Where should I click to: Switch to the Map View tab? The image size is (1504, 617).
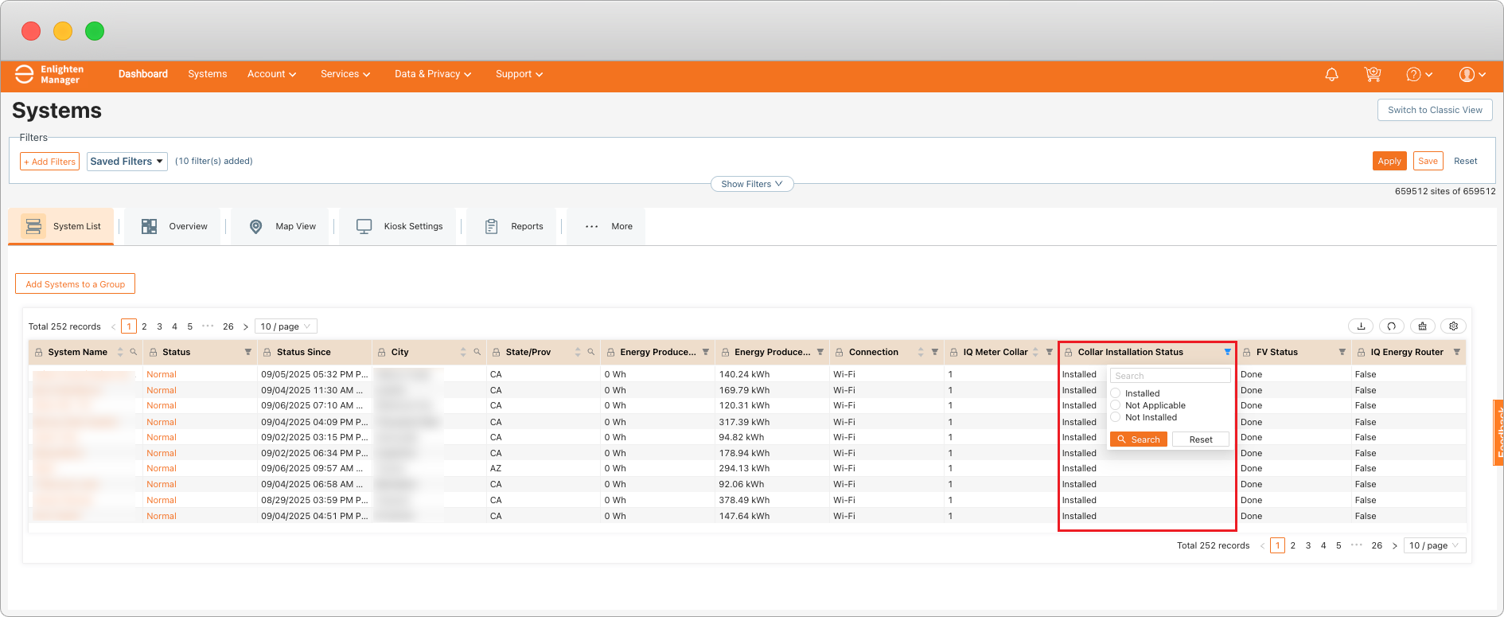point(282,226)
